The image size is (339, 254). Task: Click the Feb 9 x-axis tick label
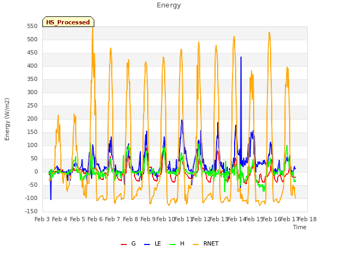click(148, 220)
